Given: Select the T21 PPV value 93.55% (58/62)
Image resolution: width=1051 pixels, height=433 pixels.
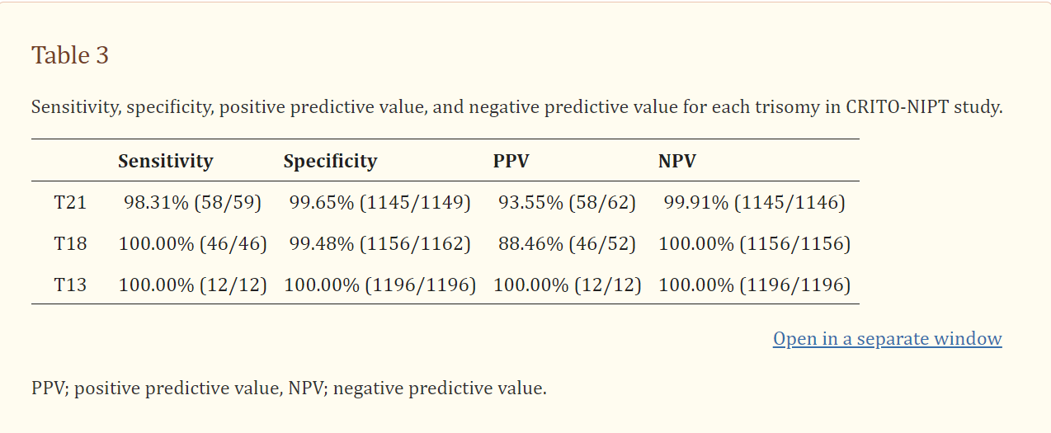Looking at the screenshot, I should [x=567, y=202].
